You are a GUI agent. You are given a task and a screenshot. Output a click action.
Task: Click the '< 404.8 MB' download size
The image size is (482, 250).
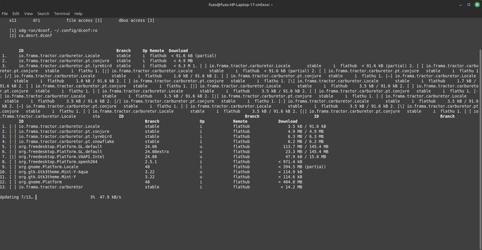pos(290,182)
